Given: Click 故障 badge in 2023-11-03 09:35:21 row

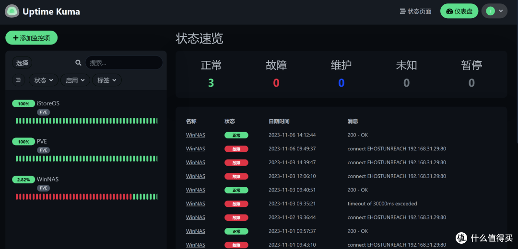Looking at the screenshot, I should 236,204.
